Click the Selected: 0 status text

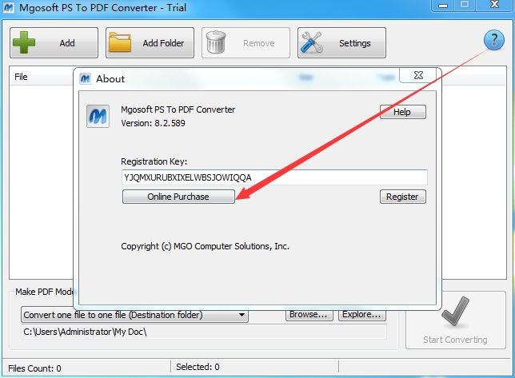(198, 367)
